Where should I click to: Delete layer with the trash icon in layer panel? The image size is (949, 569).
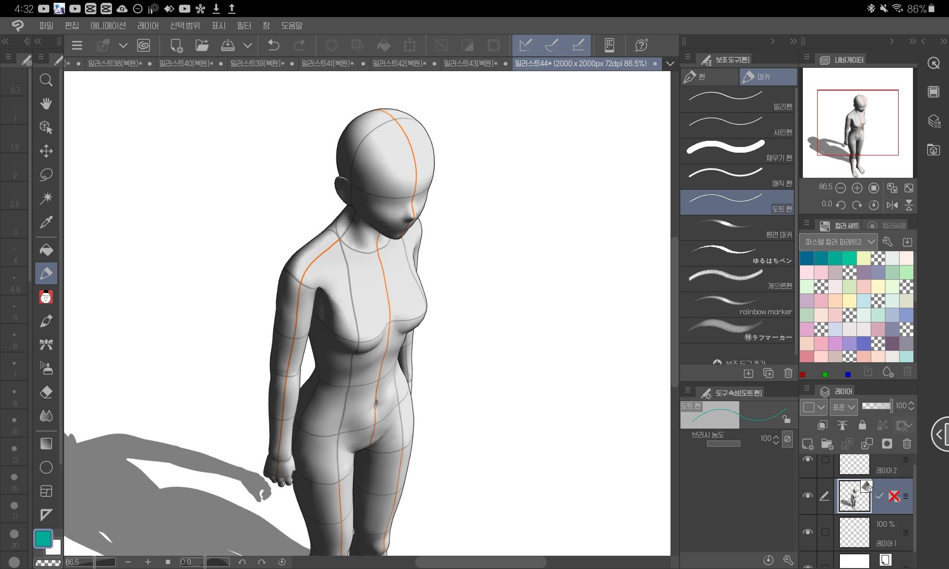907,444
